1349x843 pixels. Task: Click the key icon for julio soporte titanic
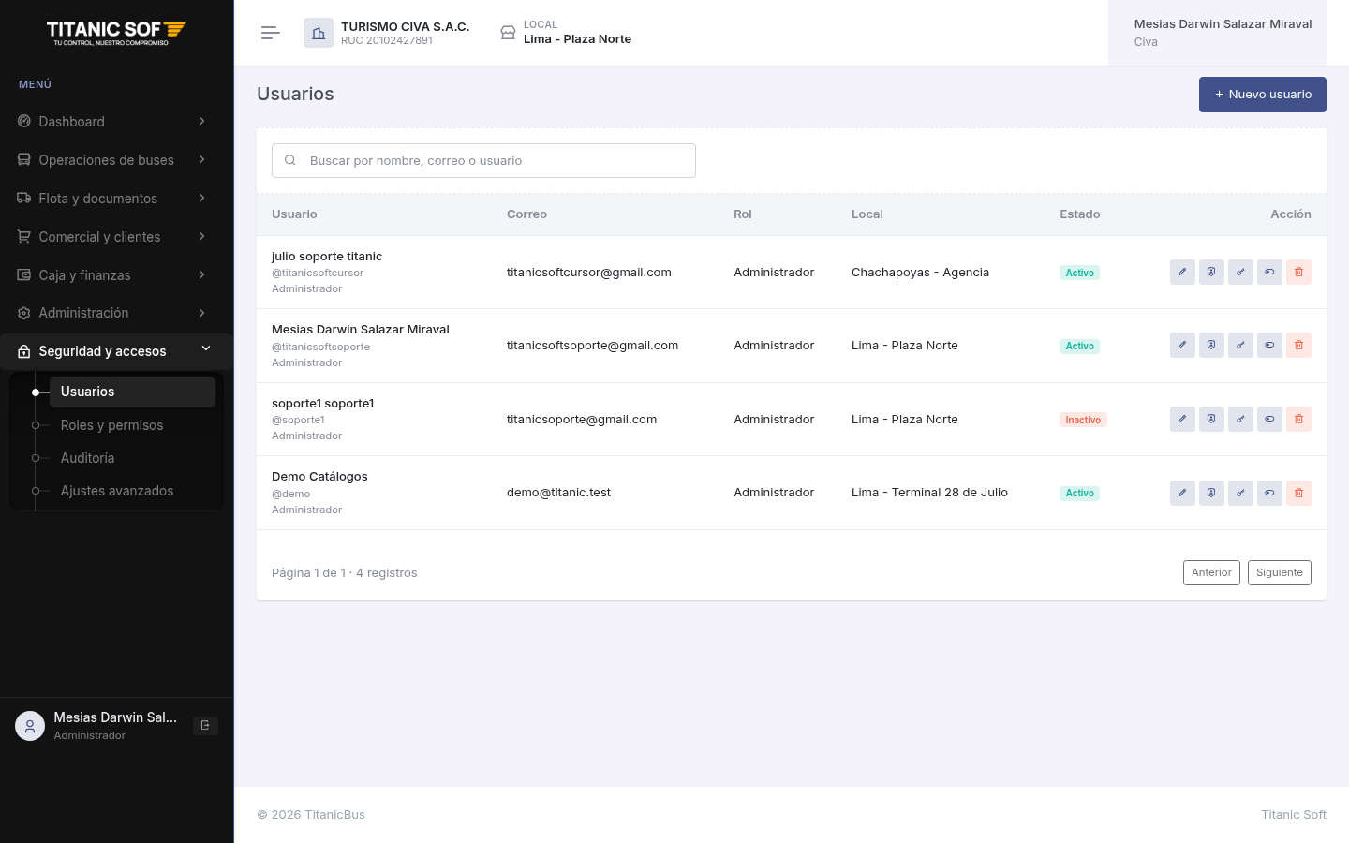(x=1240, y=273)
